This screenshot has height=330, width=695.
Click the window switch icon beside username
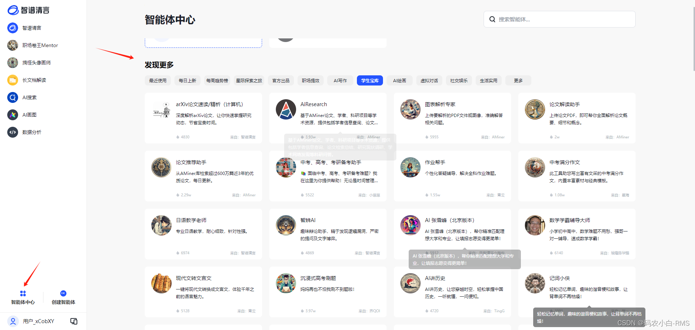(74, 321)
